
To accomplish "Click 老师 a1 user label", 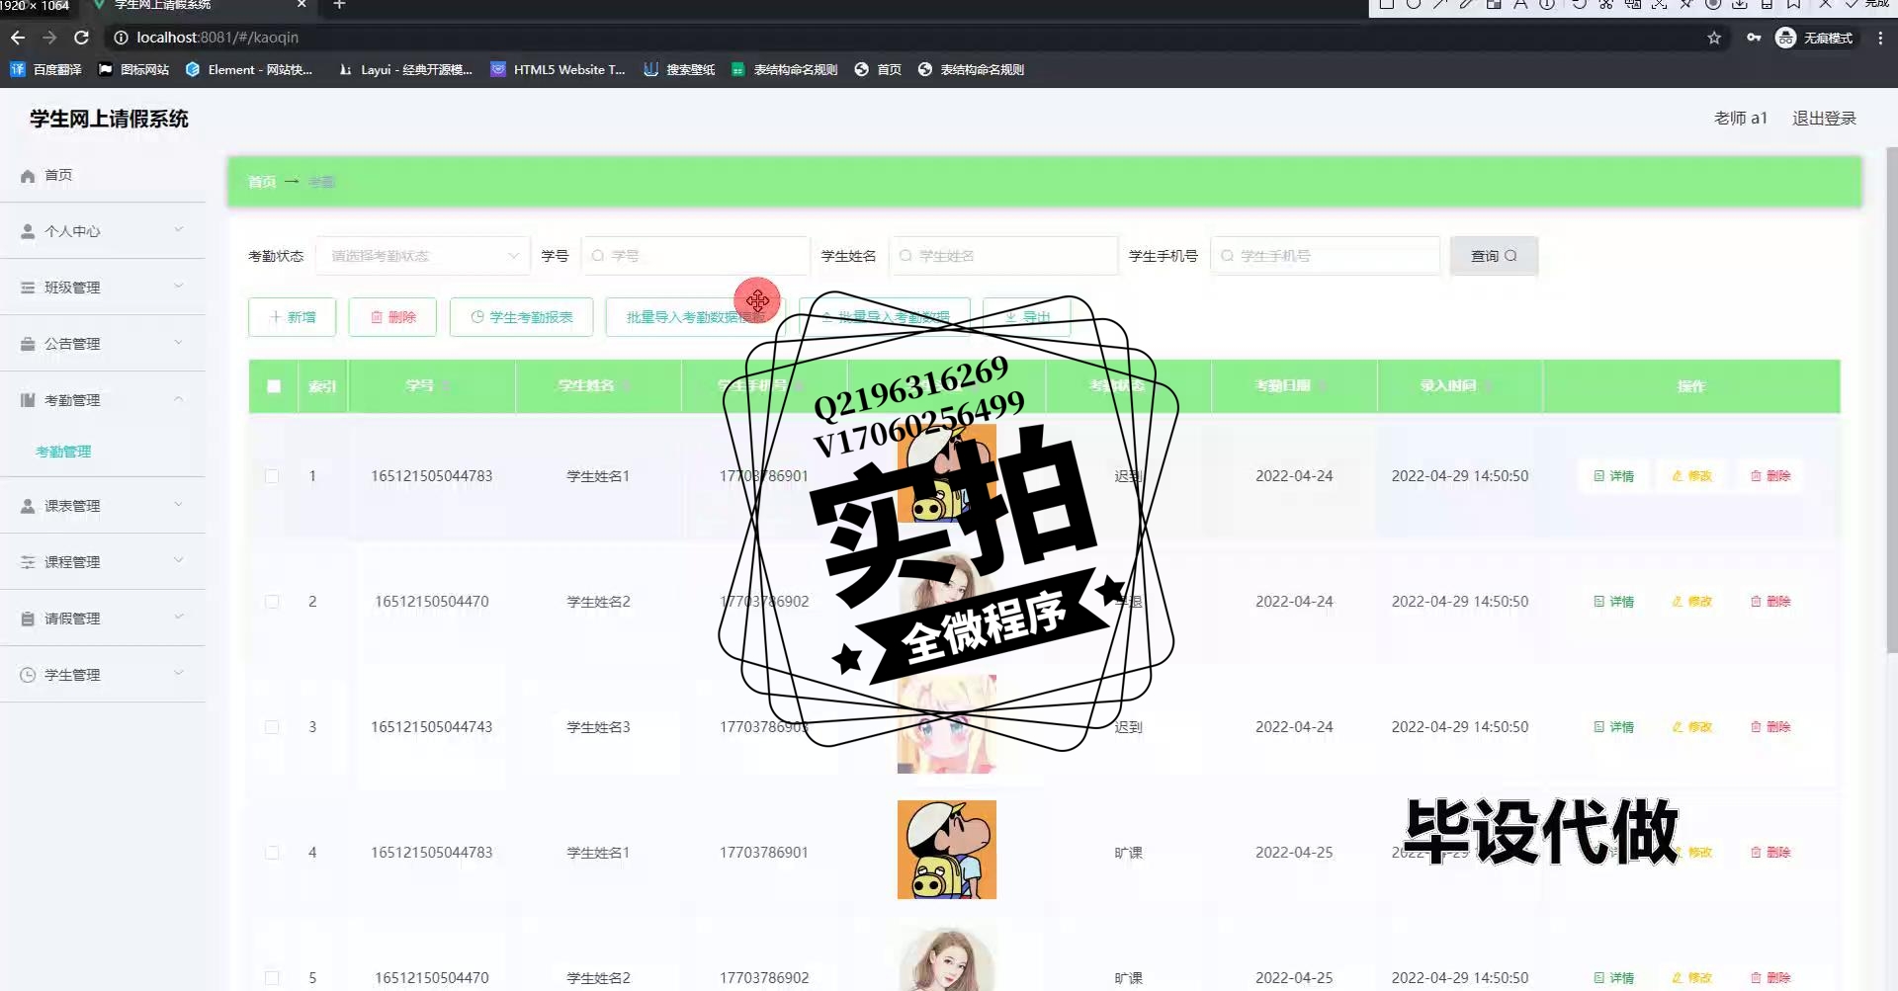I will 1740,119.
